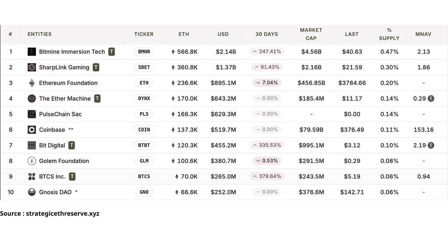Viewport: 448px width, 225px height.
Task: Sort by the MARKET CAP column header
Action: pos(311,34)
